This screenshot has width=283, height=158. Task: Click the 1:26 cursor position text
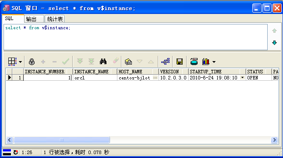(x=27, y=152)
